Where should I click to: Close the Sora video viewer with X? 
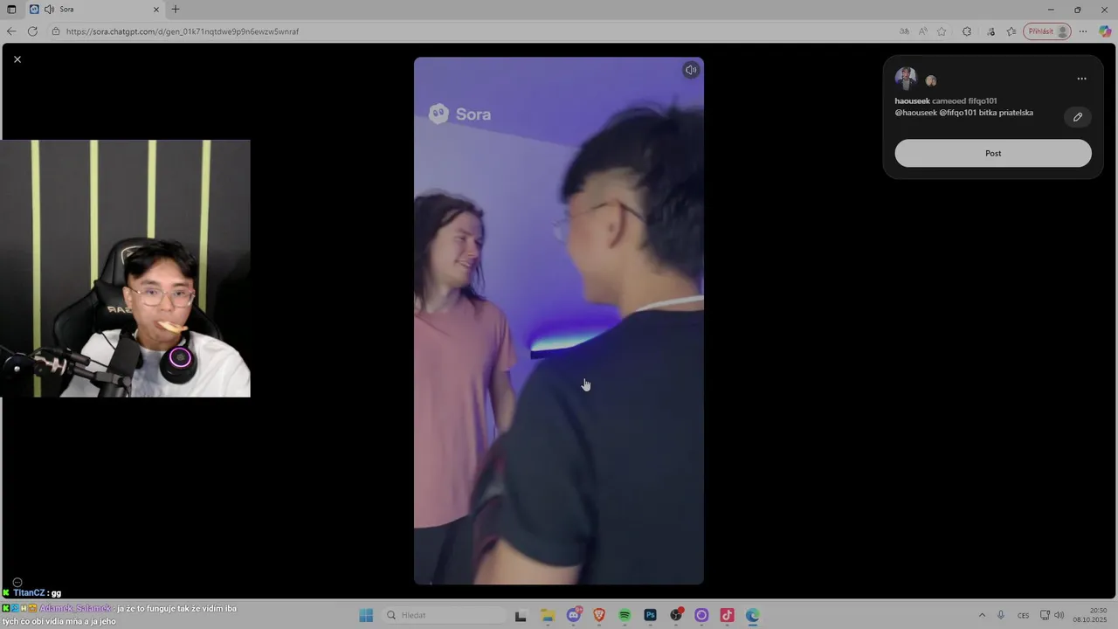click(17, 59)
